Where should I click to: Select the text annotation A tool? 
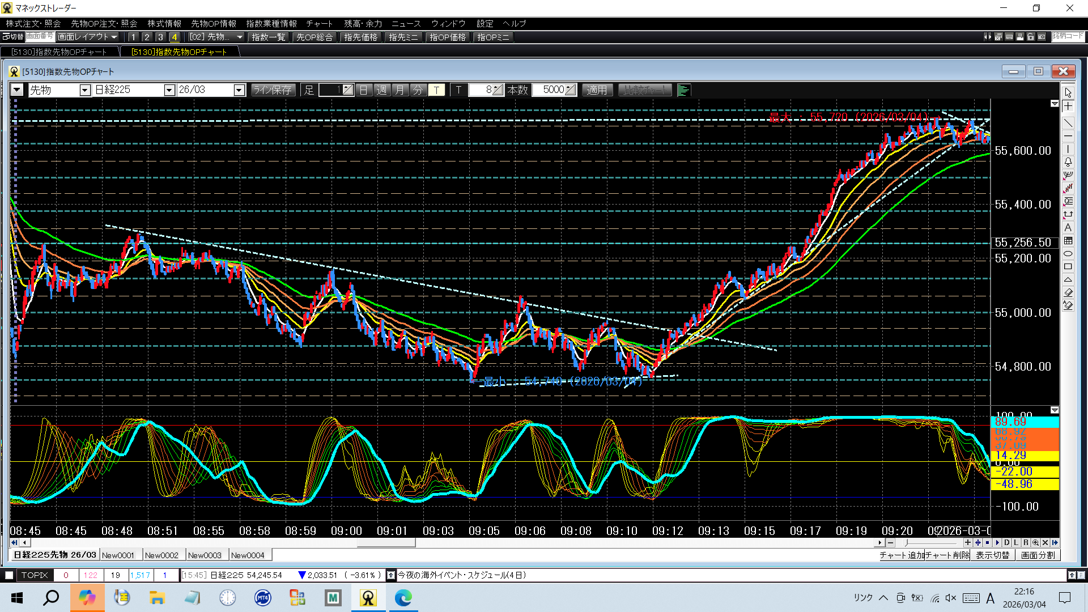click(x=1068, y=228)
